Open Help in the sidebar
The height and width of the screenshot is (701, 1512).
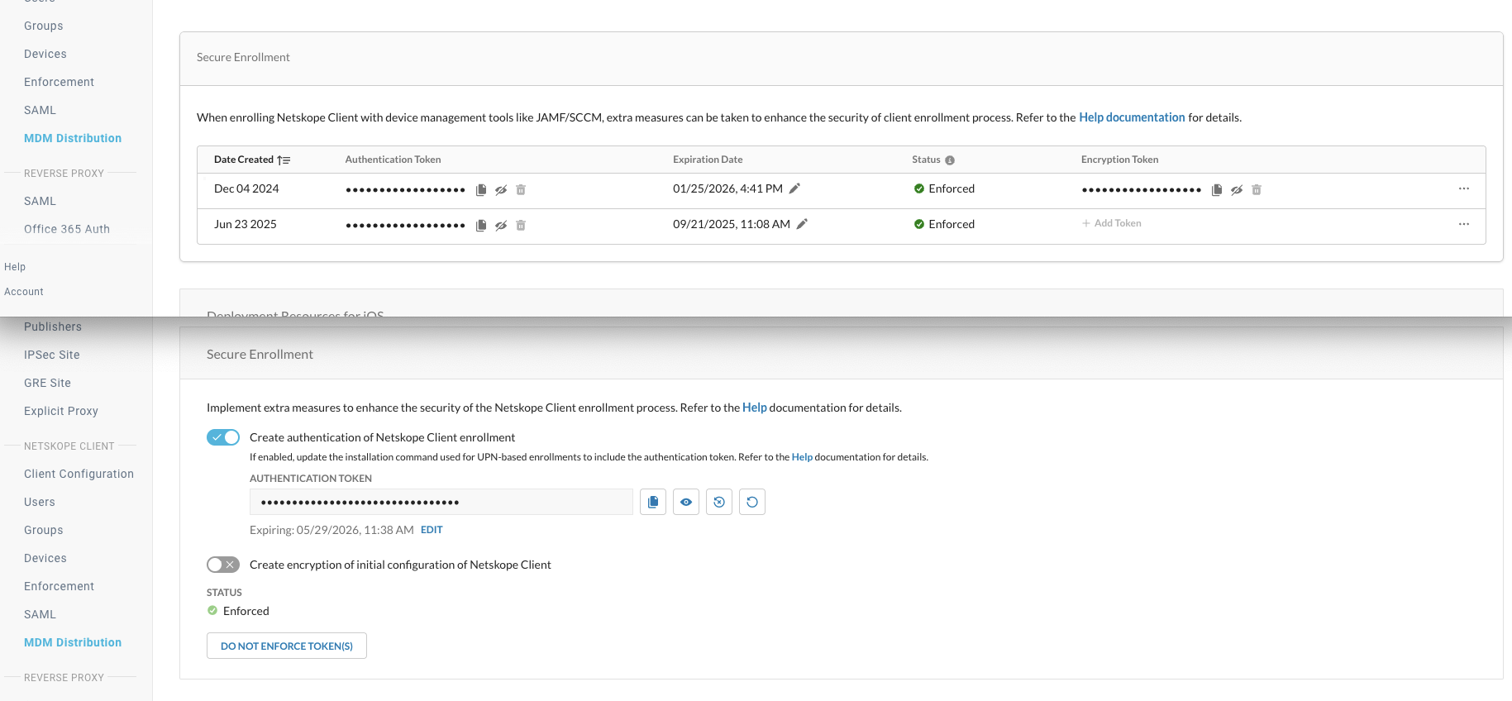(15, 267)
